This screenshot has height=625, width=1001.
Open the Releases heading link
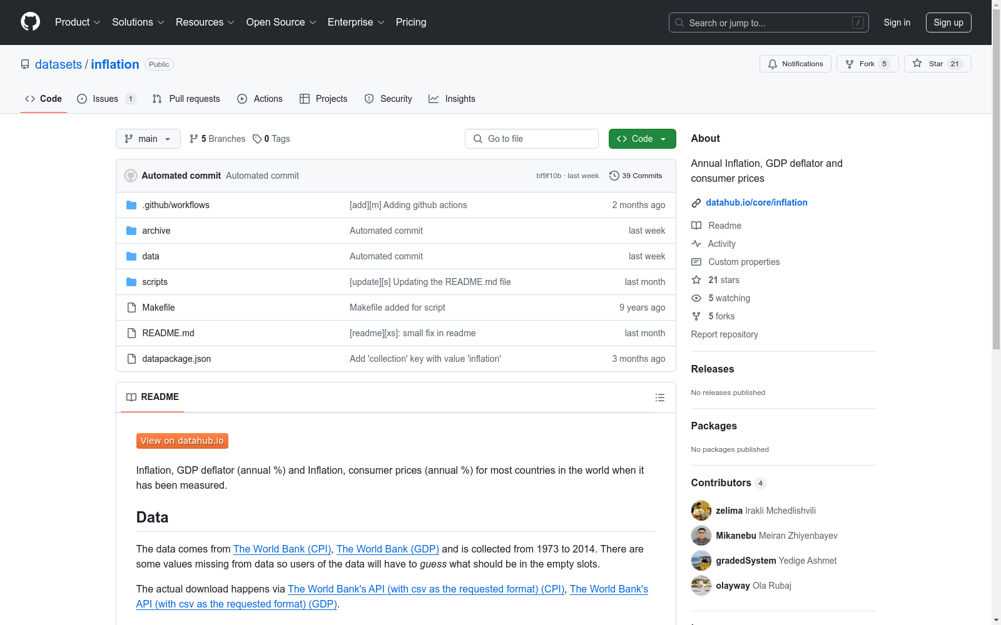[713, 369]
